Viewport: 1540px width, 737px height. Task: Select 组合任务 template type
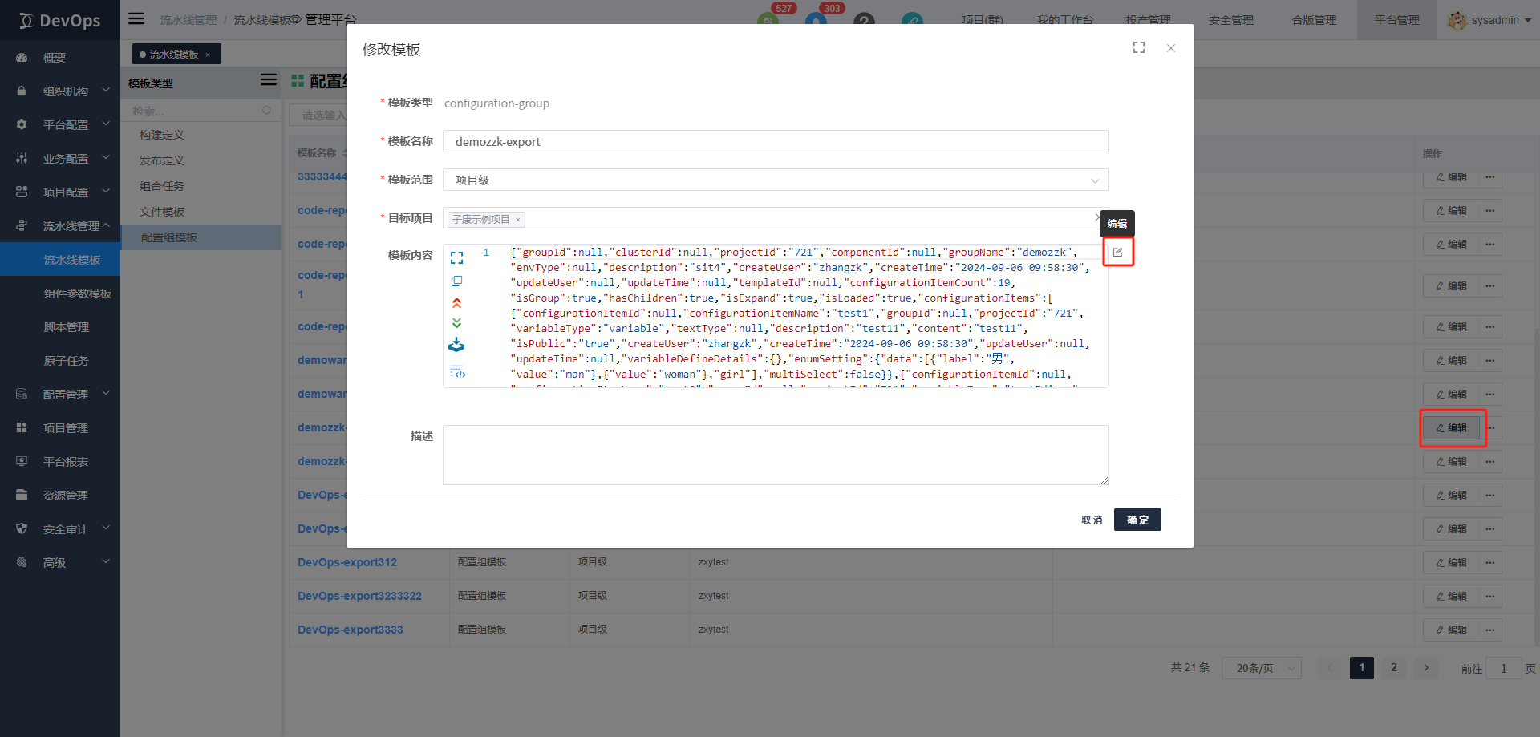pyautogui.click(x=201, y=186)
